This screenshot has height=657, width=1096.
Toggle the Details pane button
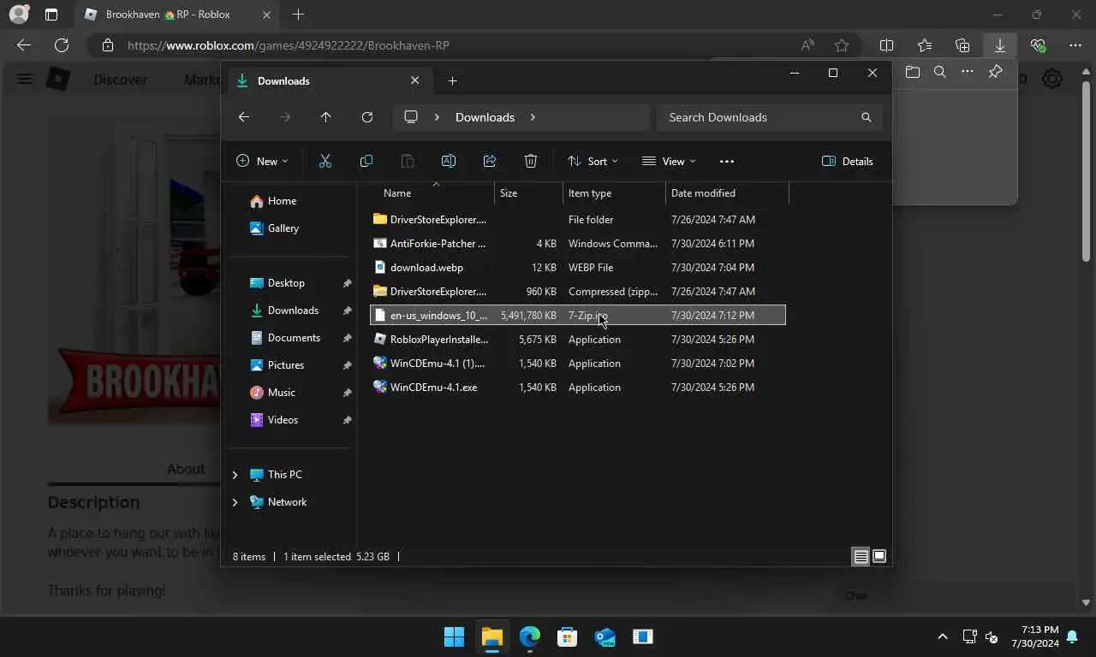[848, 161]
